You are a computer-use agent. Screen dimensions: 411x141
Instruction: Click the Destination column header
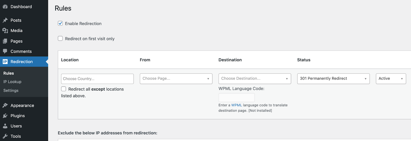coord(230,60)
